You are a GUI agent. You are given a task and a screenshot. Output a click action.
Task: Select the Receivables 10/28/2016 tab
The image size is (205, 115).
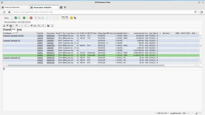pos(44,7)
